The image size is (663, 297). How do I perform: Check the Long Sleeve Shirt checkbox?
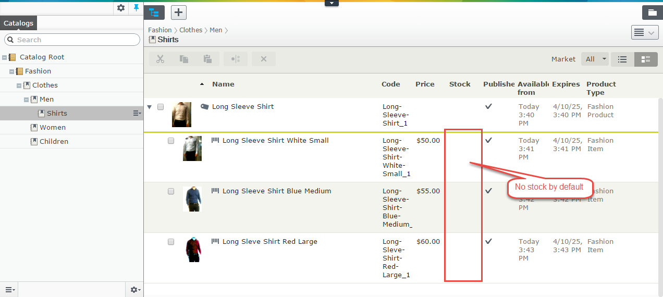pos(161,107)
